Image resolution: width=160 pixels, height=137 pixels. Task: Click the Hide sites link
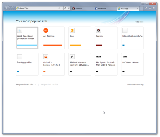point(139,22)
